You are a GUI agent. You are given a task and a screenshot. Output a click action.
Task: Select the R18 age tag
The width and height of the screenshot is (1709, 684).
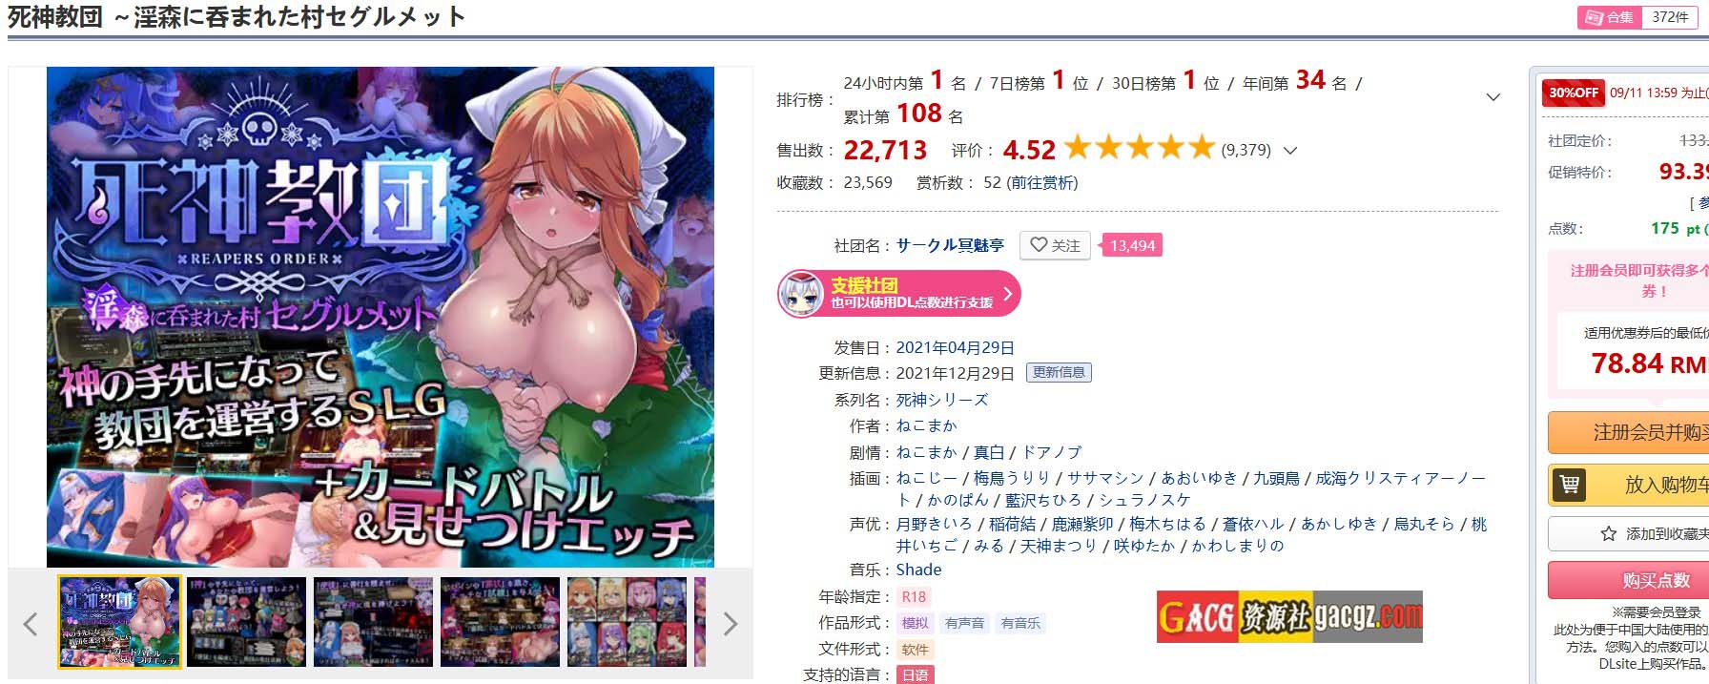click(x=914, y=597)
